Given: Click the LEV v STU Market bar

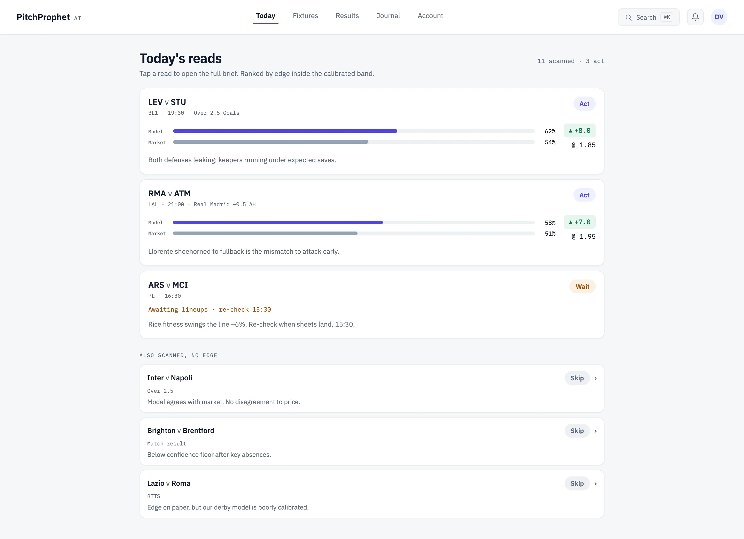Looking at the screenshot, I should [354, 142].
